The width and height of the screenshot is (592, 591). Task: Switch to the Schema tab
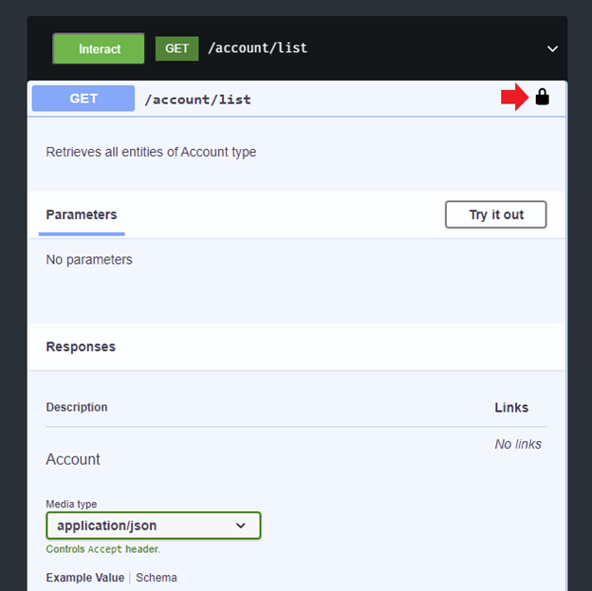pos(157,578)
